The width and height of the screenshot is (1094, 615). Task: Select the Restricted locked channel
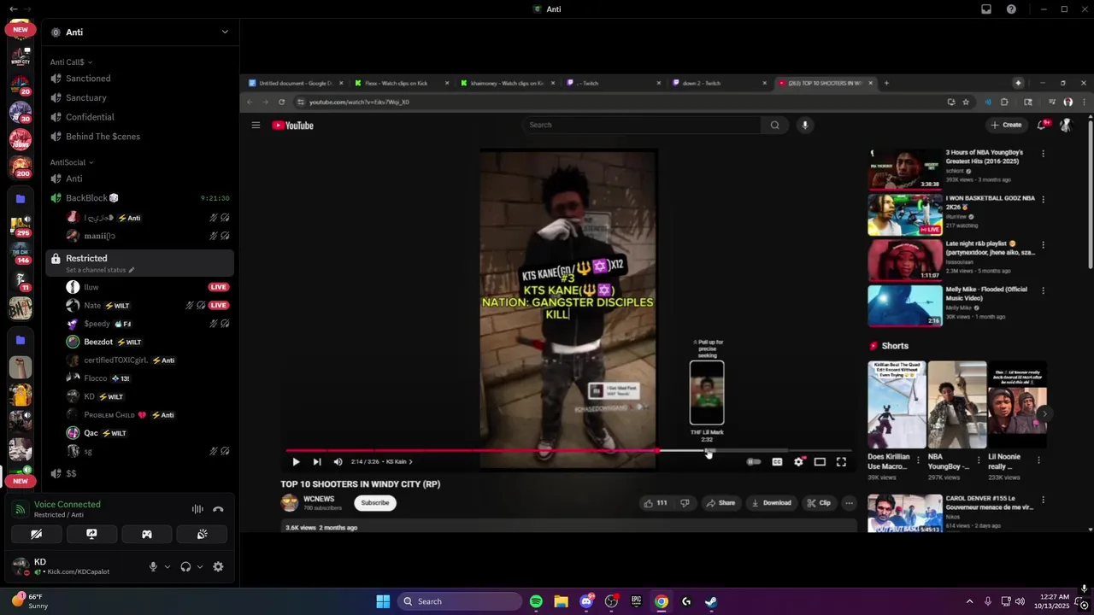click(140, 262)
